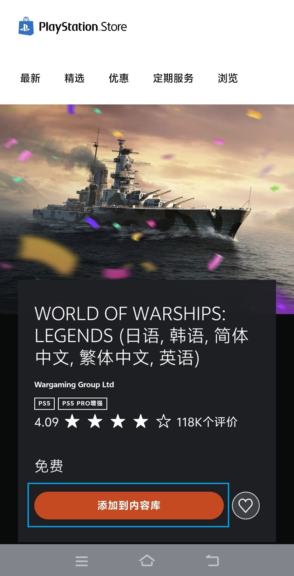Screen dimensions: 294x576
Task: Click the PS5 platform badge
Action: coord(45,404)
